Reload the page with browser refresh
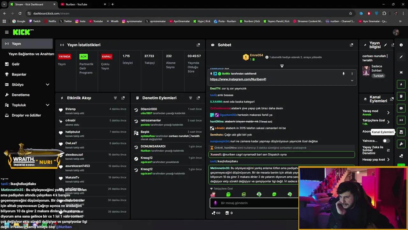This screenshot has width=408, height=230. click(20, 13)
